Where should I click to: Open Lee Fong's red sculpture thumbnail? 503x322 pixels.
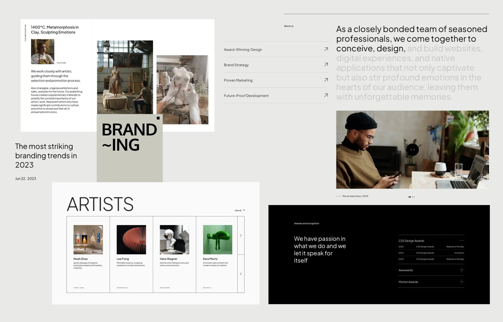click(131, 239)
